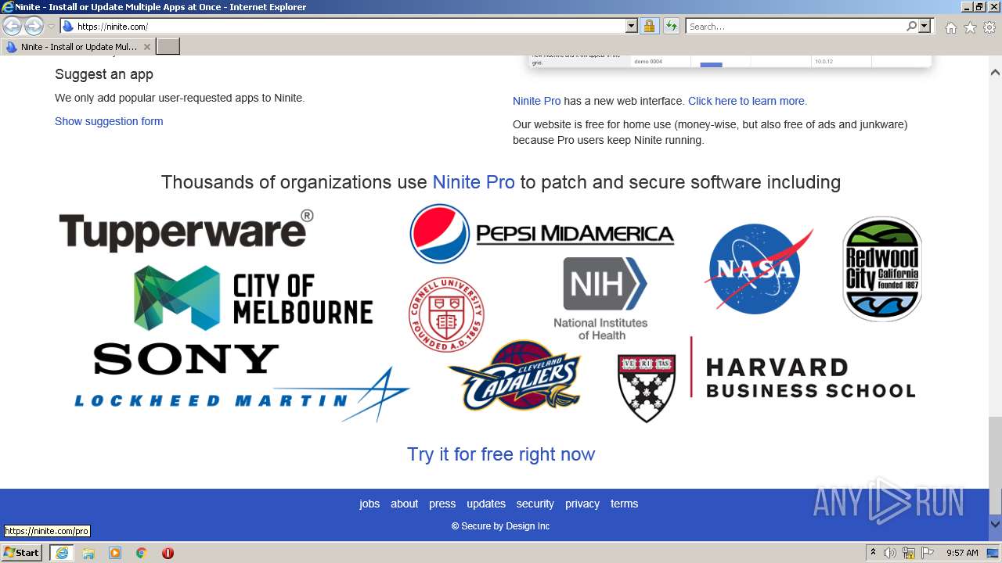Click the Cornell University seal
Image resolution: width=1002 pixels, height=563 pixels.
coord(446,314)
